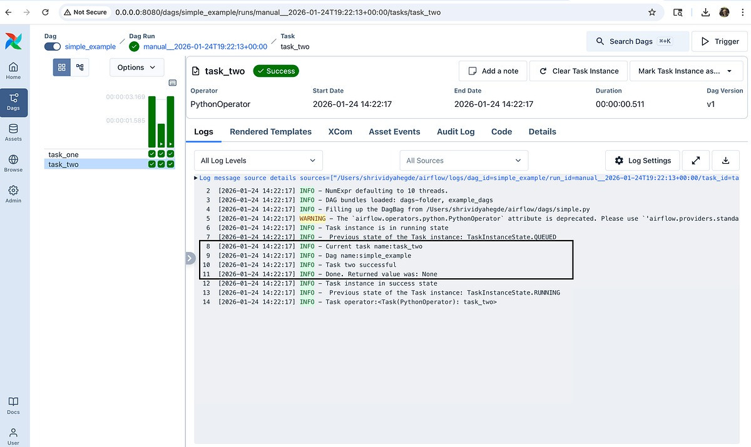Select the task_one row
The image size is (751, 447).
tap(110, 154)
